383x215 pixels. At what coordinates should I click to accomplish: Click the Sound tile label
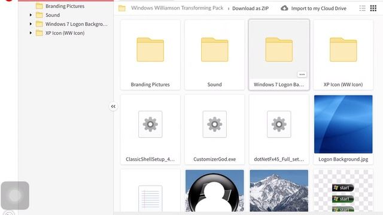[x=214, y=85]
